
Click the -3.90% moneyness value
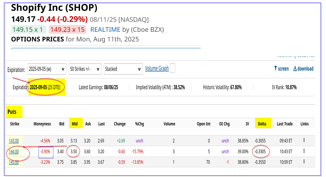(45, 152)
